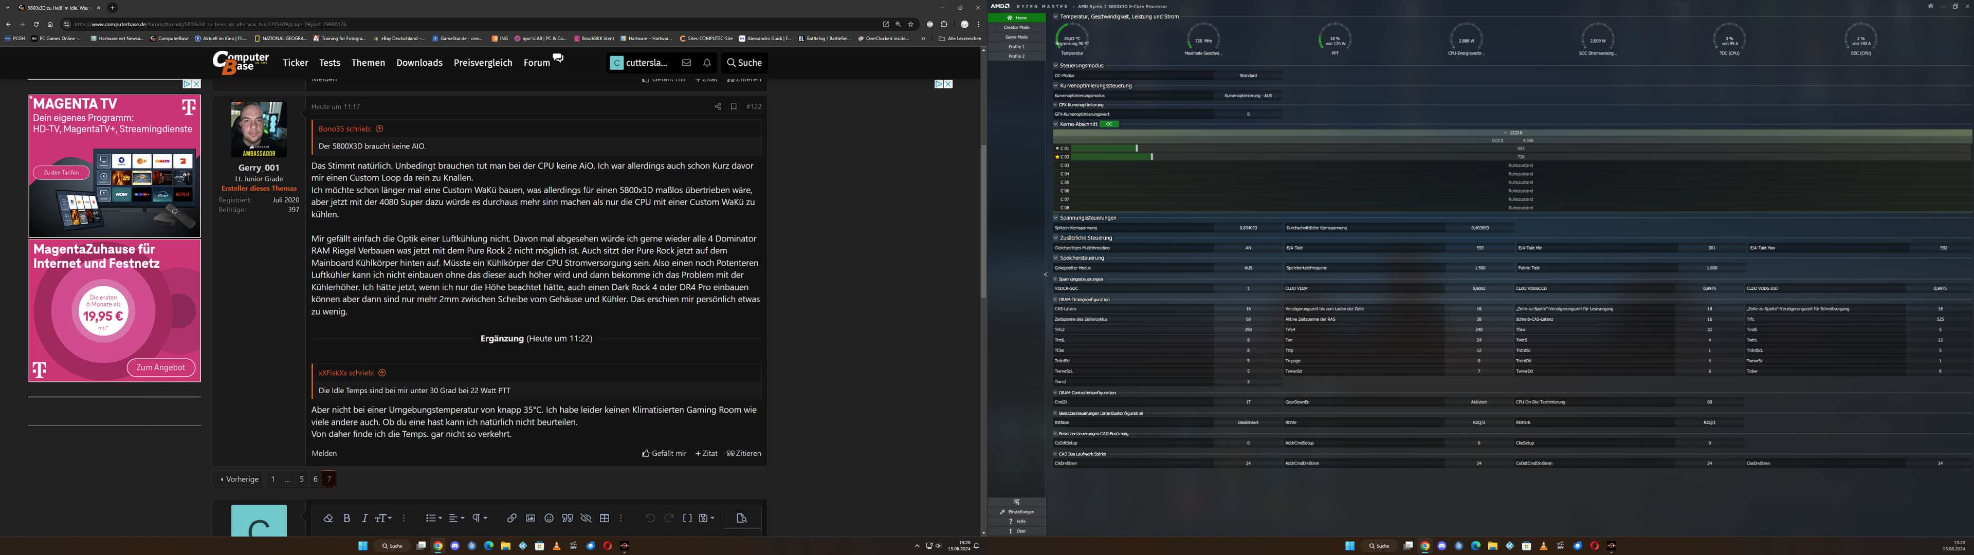Go to Vorherige page of thread
Image resolution: width=1974 pixels, height=555 pixels.
[240, 479]
